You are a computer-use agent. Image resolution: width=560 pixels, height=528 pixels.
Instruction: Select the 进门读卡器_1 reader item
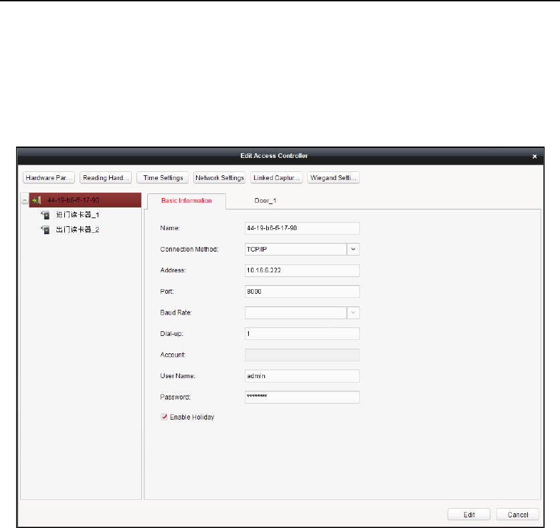pyautogui.click(x=78, y=215)
